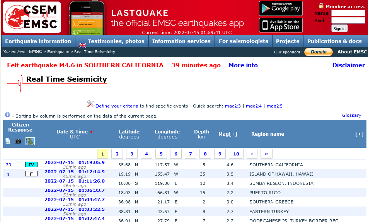Go to page 5
The height and width of the screenshot is (222, 368).
(161, 154)
